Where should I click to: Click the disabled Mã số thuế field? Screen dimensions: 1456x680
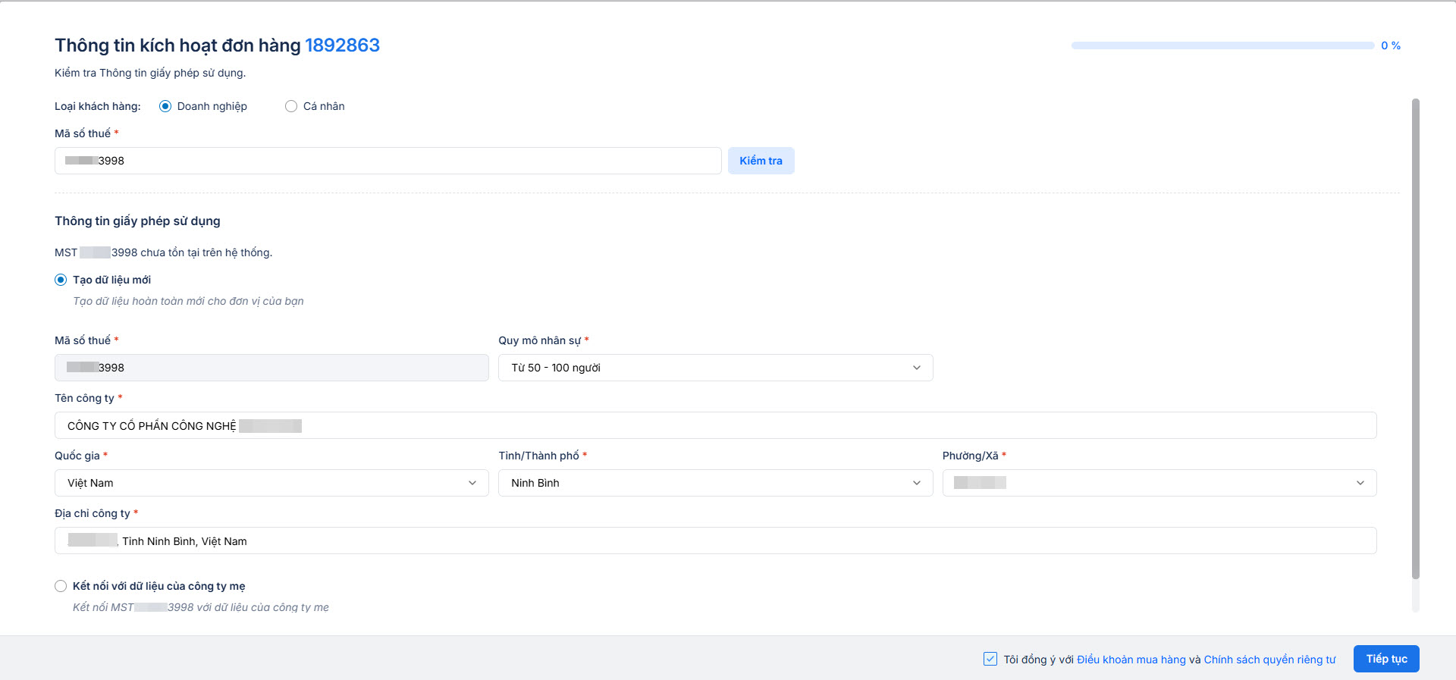point(271,368)
